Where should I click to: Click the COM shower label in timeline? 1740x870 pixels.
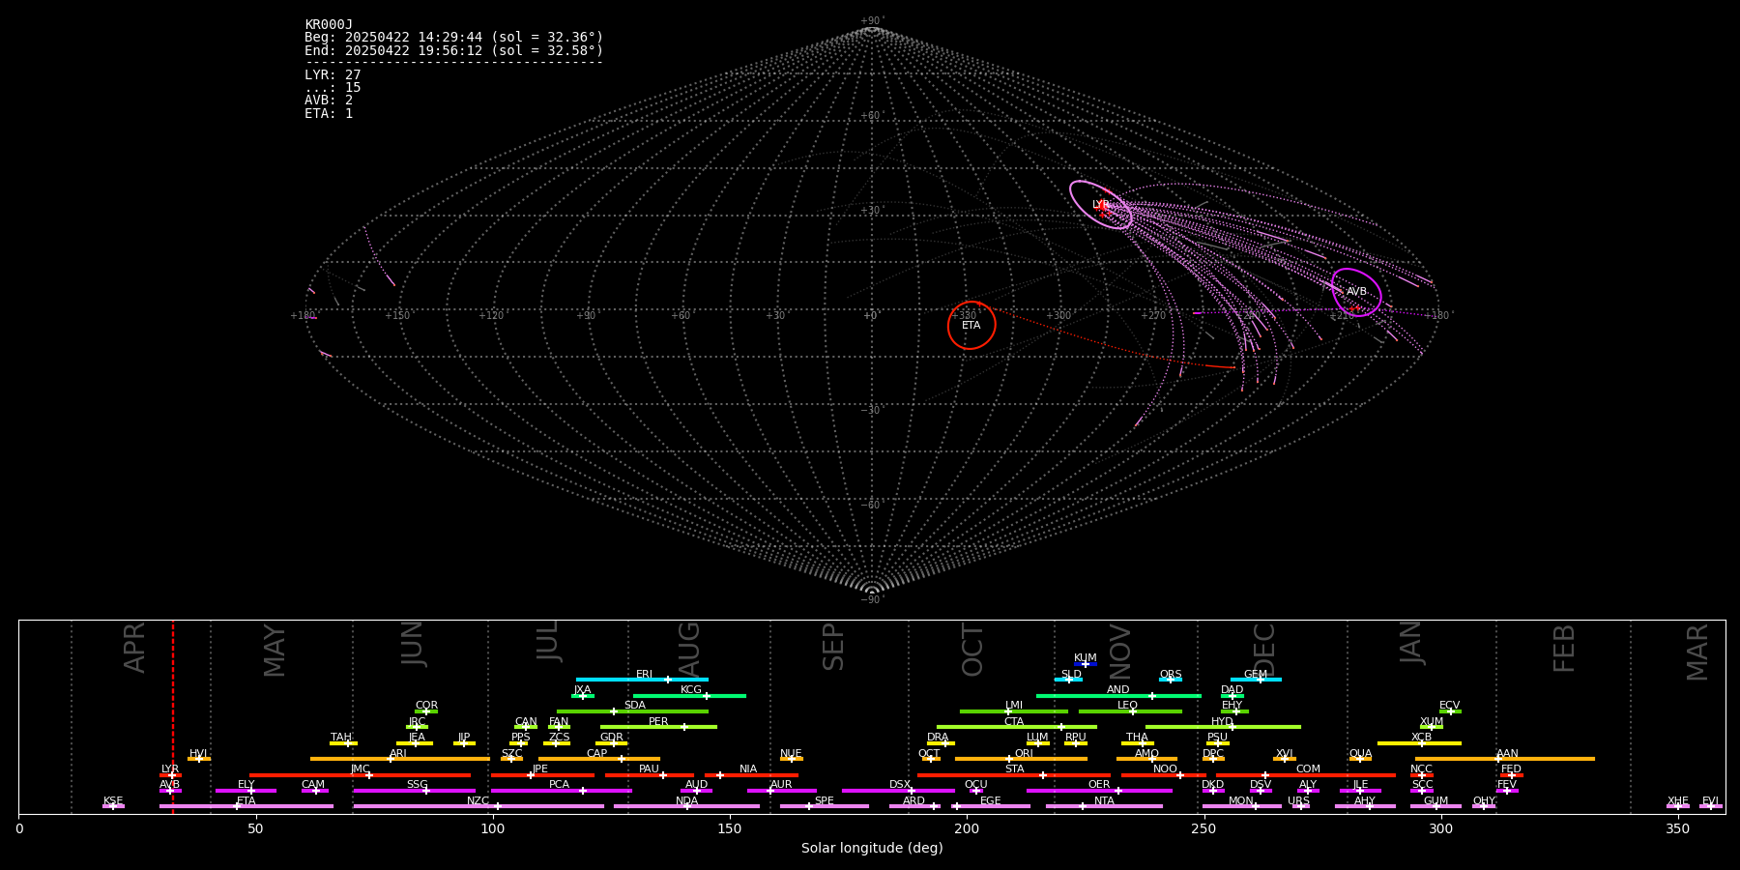[x=1308, y=769]
